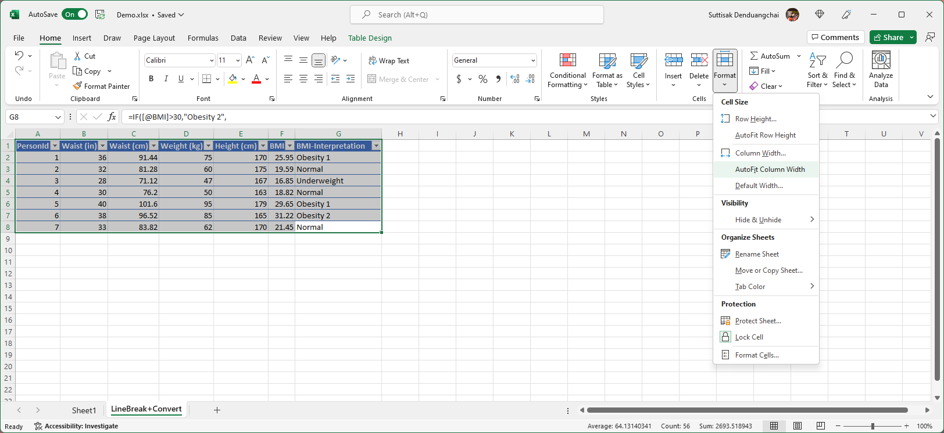Viewport: 944px width, 433px height.
Task: Open Cell Styles gallery
Action: point(638,70)
